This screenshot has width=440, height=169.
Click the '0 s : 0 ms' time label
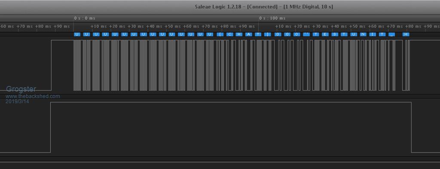(x=85, y=18)
